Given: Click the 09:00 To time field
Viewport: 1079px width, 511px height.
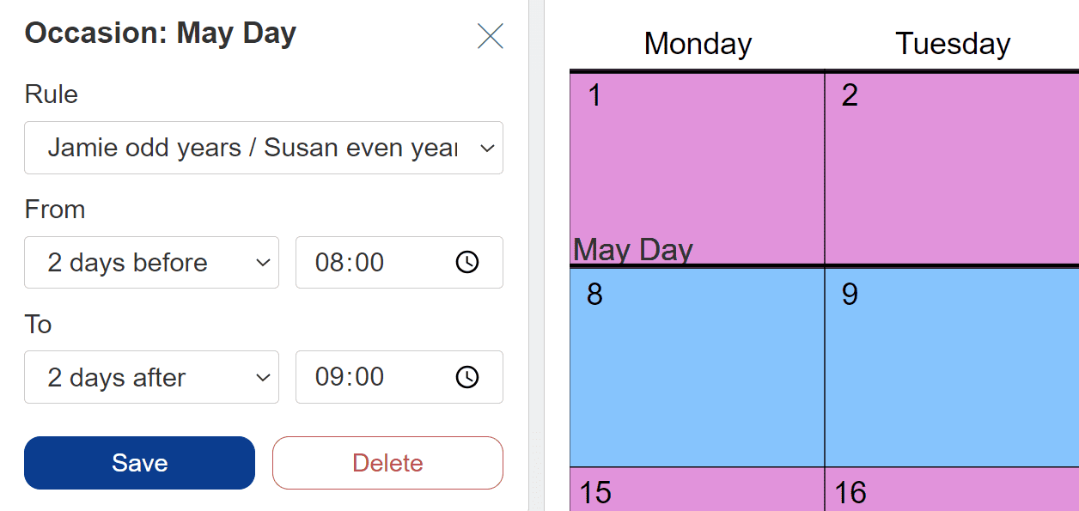Looking at the screenshot, I should tap(399, 377).
